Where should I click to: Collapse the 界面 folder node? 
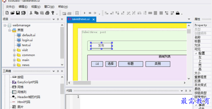coord(9,30)
